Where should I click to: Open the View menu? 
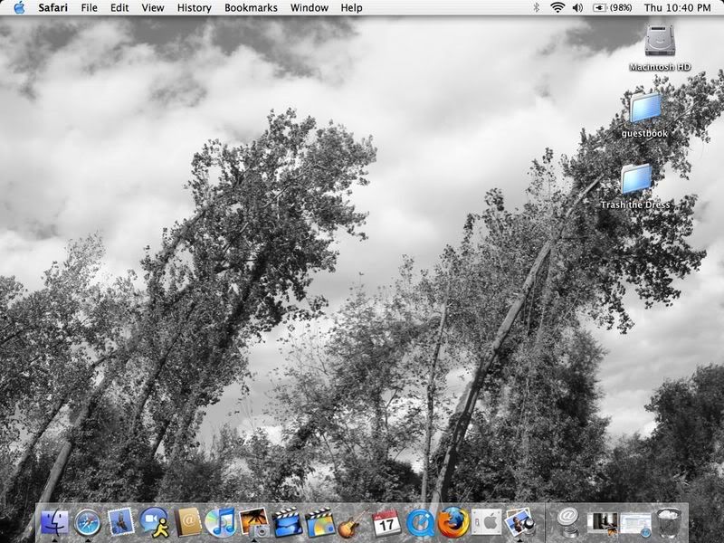click(x=153, y=8)
